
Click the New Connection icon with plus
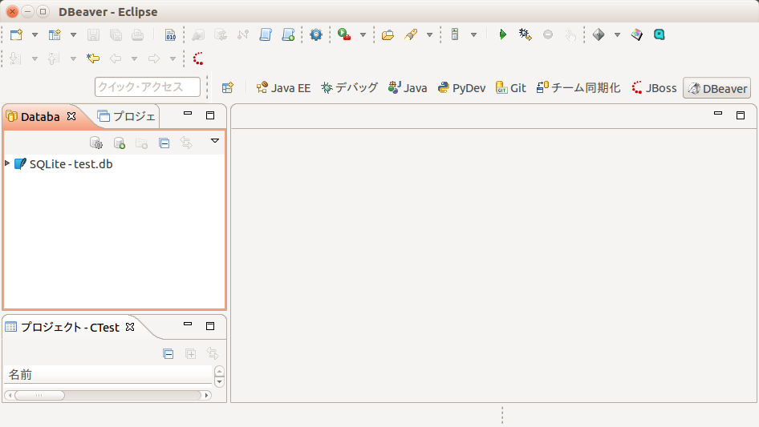pyautogui.click(x=119, y=143)
